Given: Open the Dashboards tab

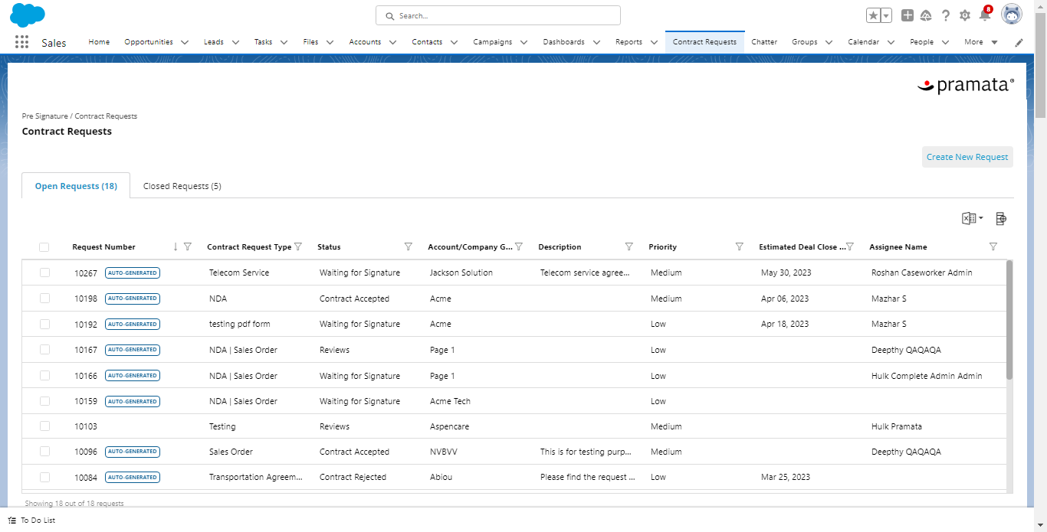Looking at the screenshot, I should pyautogui.click(x=563, y=42).
